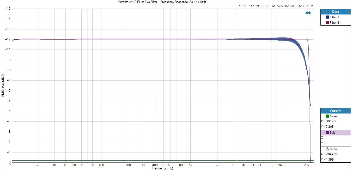Click the Frequency (Hz) axis label
The image size is (352, 171).
163,169
